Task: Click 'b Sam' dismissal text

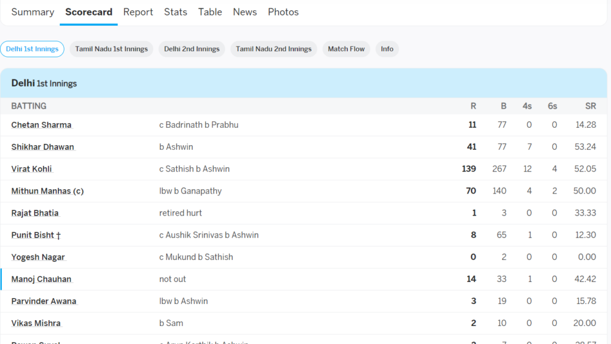Action: (171, 323)
